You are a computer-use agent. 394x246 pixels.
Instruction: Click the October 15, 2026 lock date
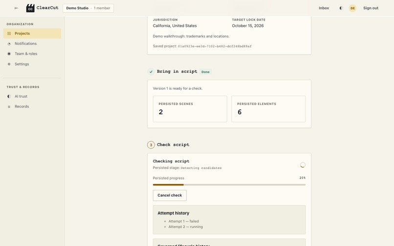pos(248,25)
